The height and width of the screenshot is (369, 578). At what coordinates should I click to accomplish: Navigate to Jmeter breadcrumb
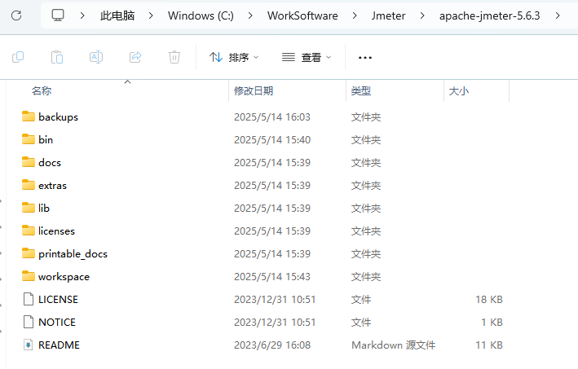tap(388, 15)
